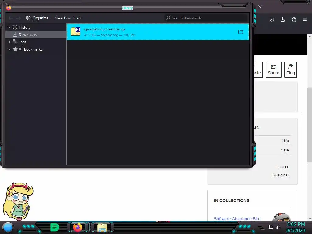
Task: Show spongebob_screentoy.zip in containing folder
Action: [x=241, y=32]
